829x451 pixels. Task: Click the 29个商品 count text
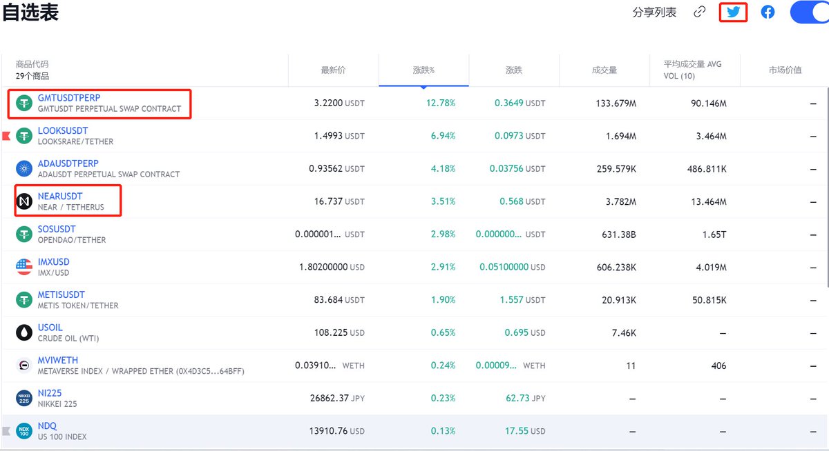pos(32,76)
